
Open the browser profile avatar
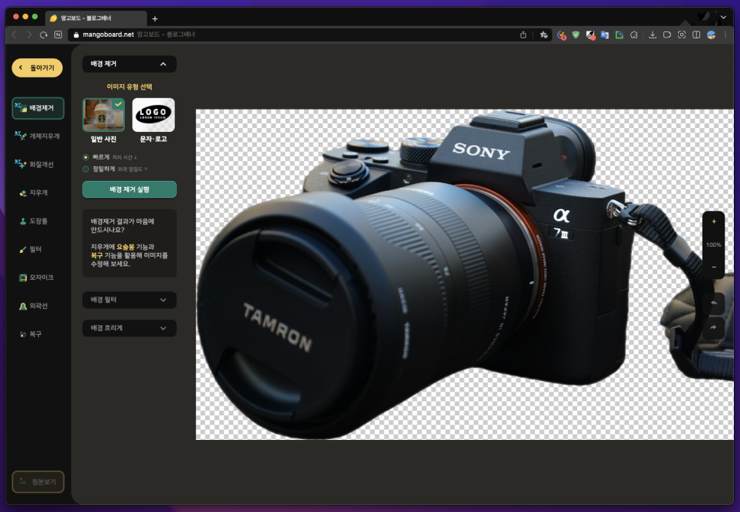pos(711,34)
